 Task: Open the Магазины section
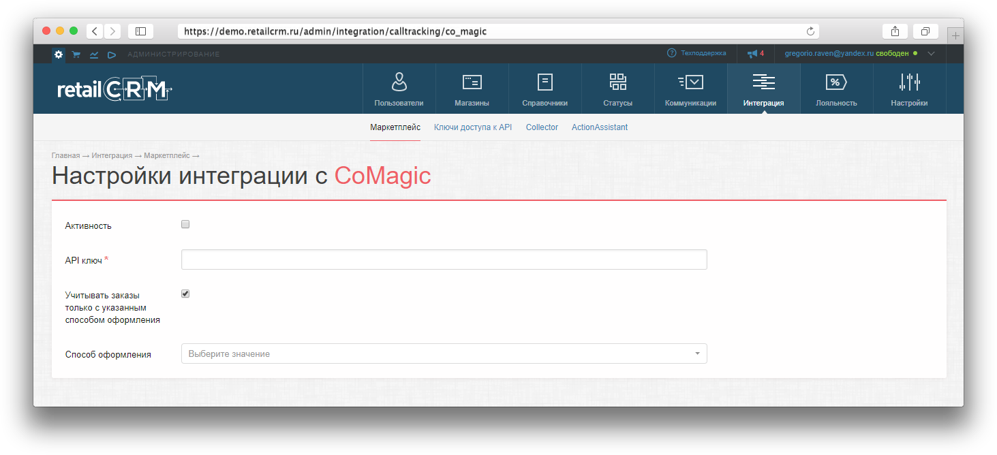click(472, 89)
